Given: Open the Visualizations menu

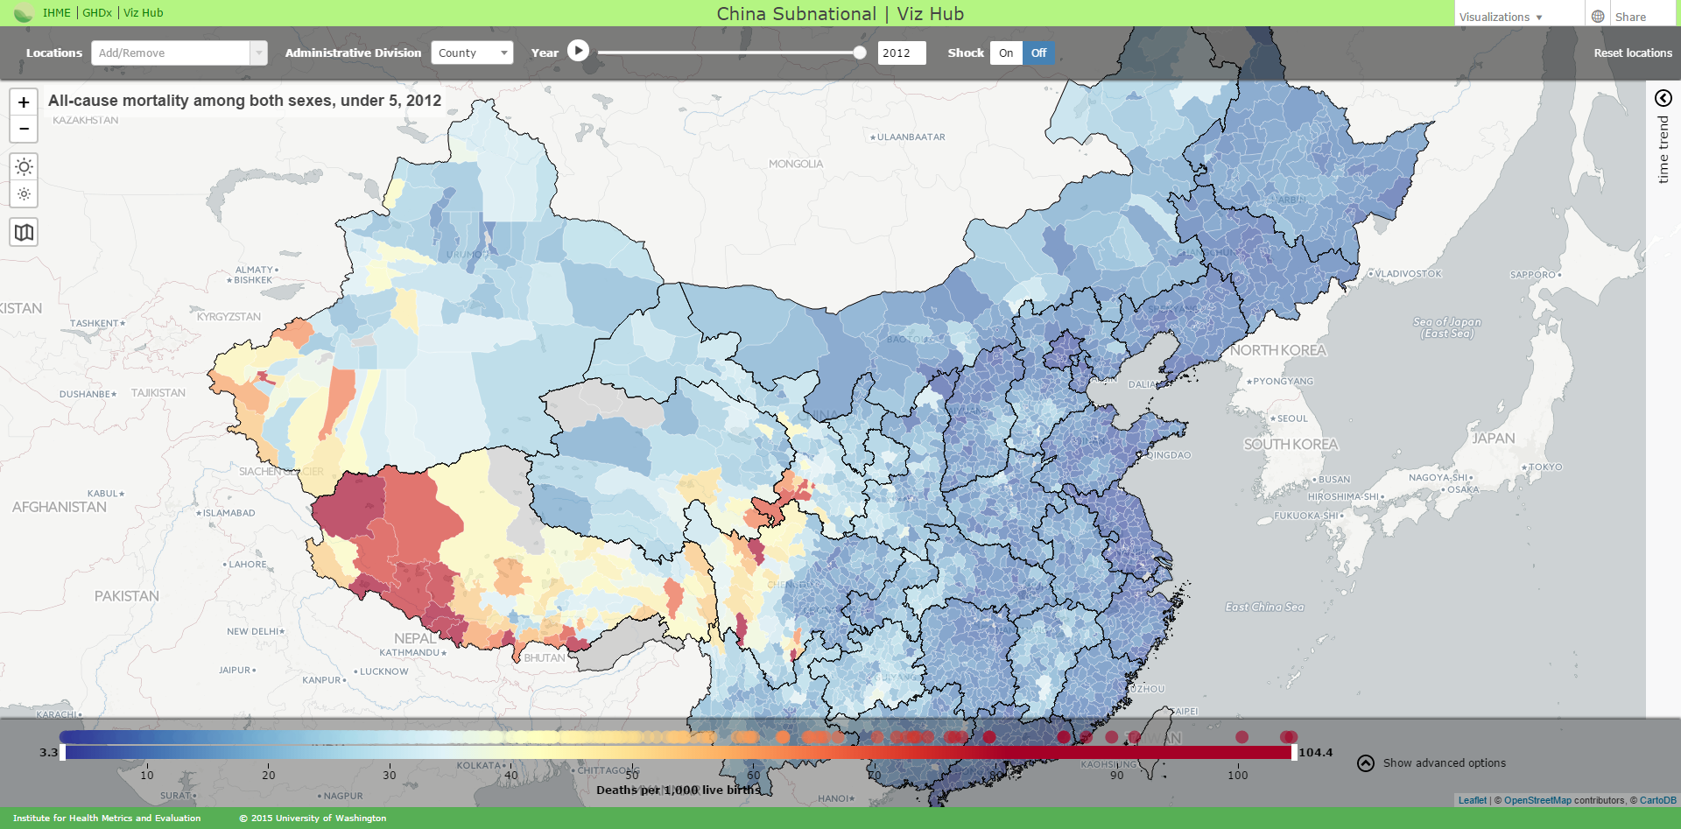Looking at the screenshot, I should coord(1501,17).
